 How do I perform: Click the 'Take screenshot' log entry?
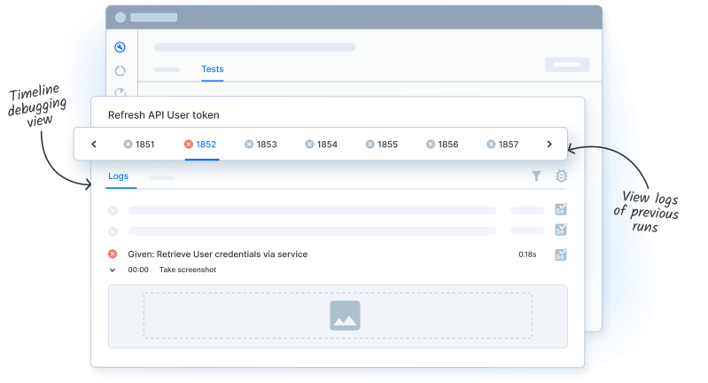(x=188, y=270)
